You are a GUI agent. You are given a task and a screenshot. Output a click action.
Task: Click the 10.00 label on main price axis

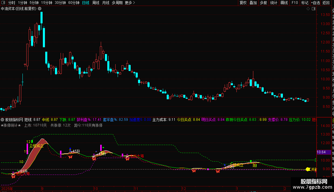[x=325, y=79]
